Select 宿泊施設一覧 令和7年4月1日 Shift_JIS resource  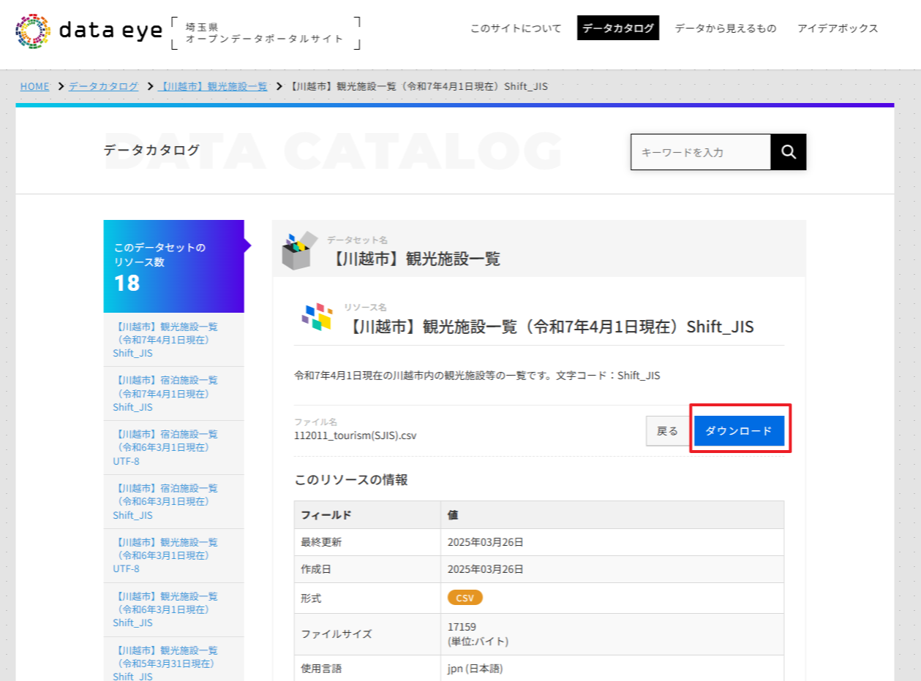pyautogui.click(x=167, y=393)
